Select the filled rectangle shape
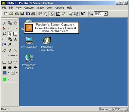Screen dimensions: 129x112 click(4, 68)
